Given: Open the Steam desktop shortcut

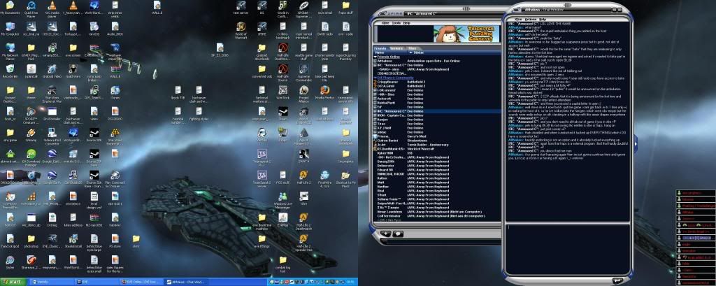Looking at the screenshot, I should click(282, 113).
